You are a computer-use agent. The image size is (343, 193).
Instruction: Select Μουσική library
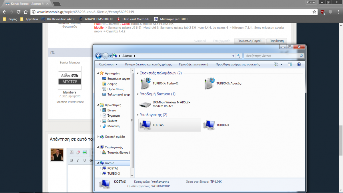[x=111, y=126]
